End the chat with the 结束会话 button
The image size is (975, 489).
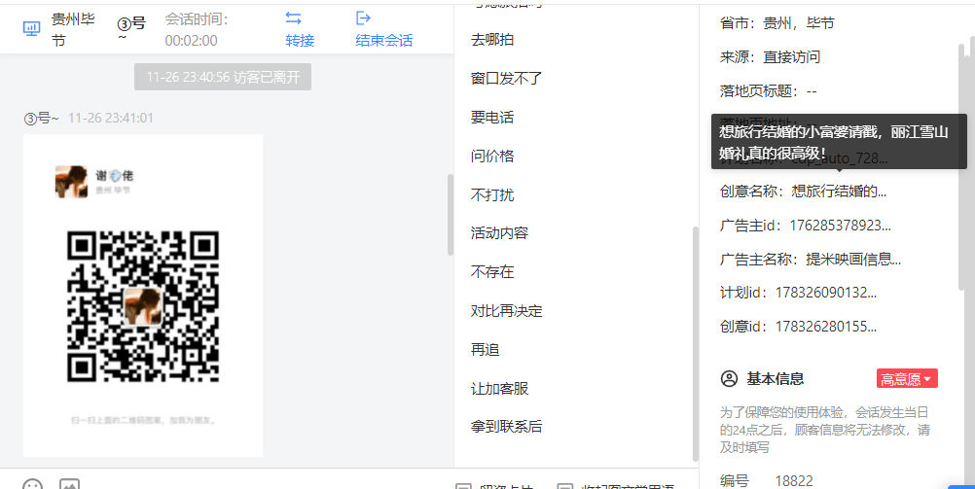click(383, 29)
